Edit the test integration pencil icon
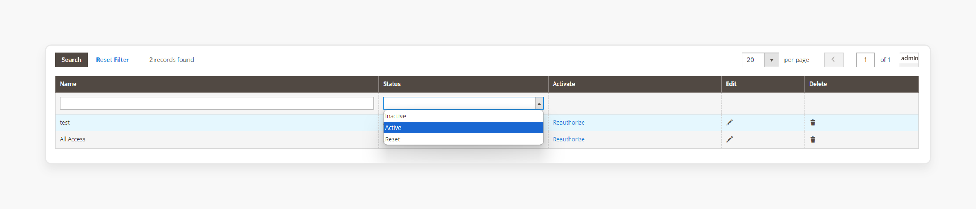Screen dimensions: 976x209 (730, 122)
